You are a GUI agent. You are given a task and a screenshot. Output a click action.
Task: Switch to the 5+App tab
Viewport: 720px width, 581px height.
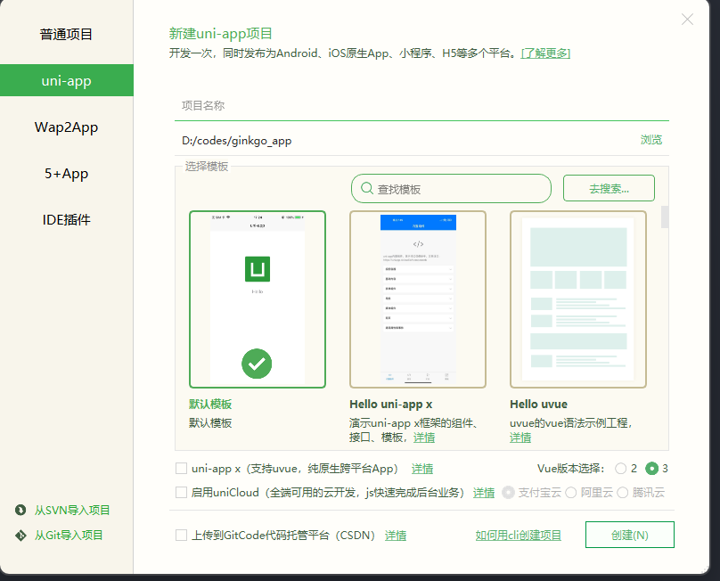point(67,174)
